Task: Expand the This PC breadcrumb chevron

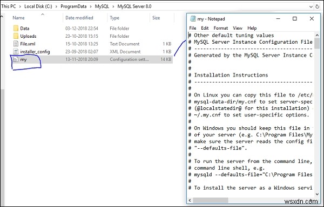Action: click(20, 6)
